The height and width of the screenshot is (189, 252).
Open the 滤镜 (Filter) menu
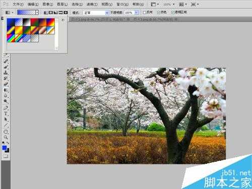[x=92, y=4]
